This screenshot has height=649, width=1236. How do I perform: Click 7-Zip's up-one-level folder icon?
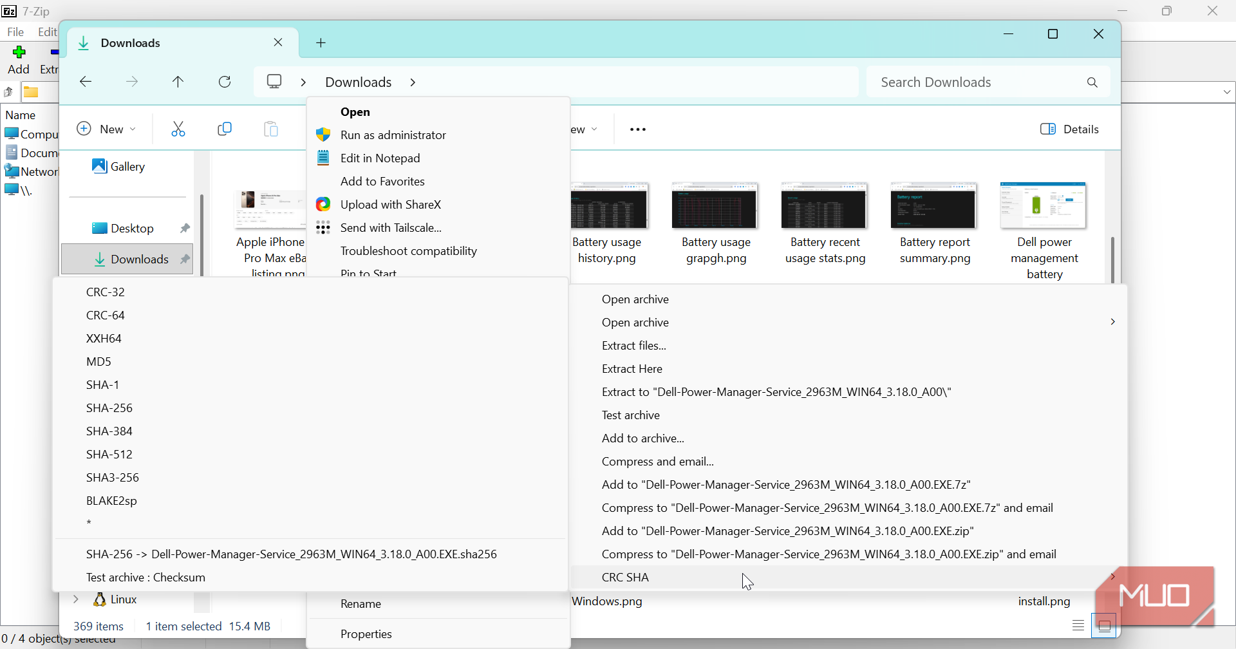pos(8,93)
